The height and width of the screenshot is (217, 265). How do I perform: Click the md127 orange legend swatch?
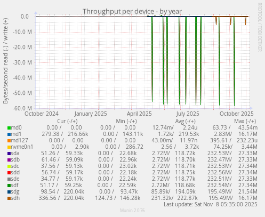[9, 141]
